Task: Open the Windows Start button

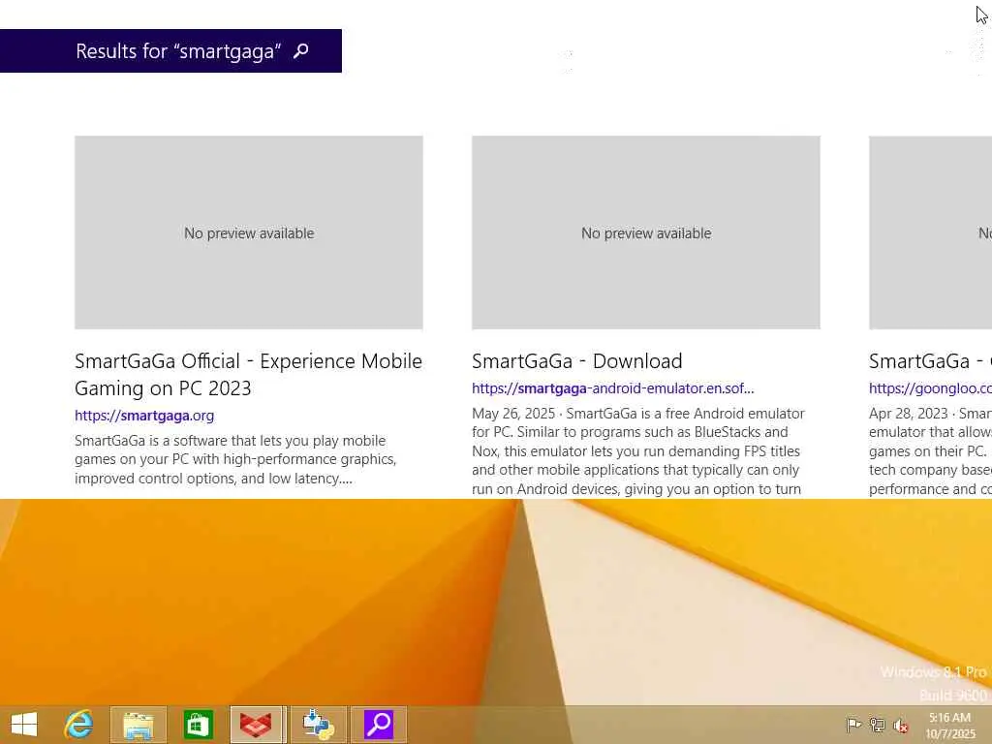Action: [24, 725]
